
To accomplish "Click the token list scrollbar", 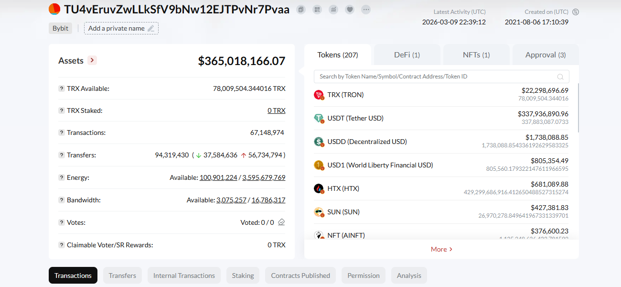I will [x=578, y=108].
